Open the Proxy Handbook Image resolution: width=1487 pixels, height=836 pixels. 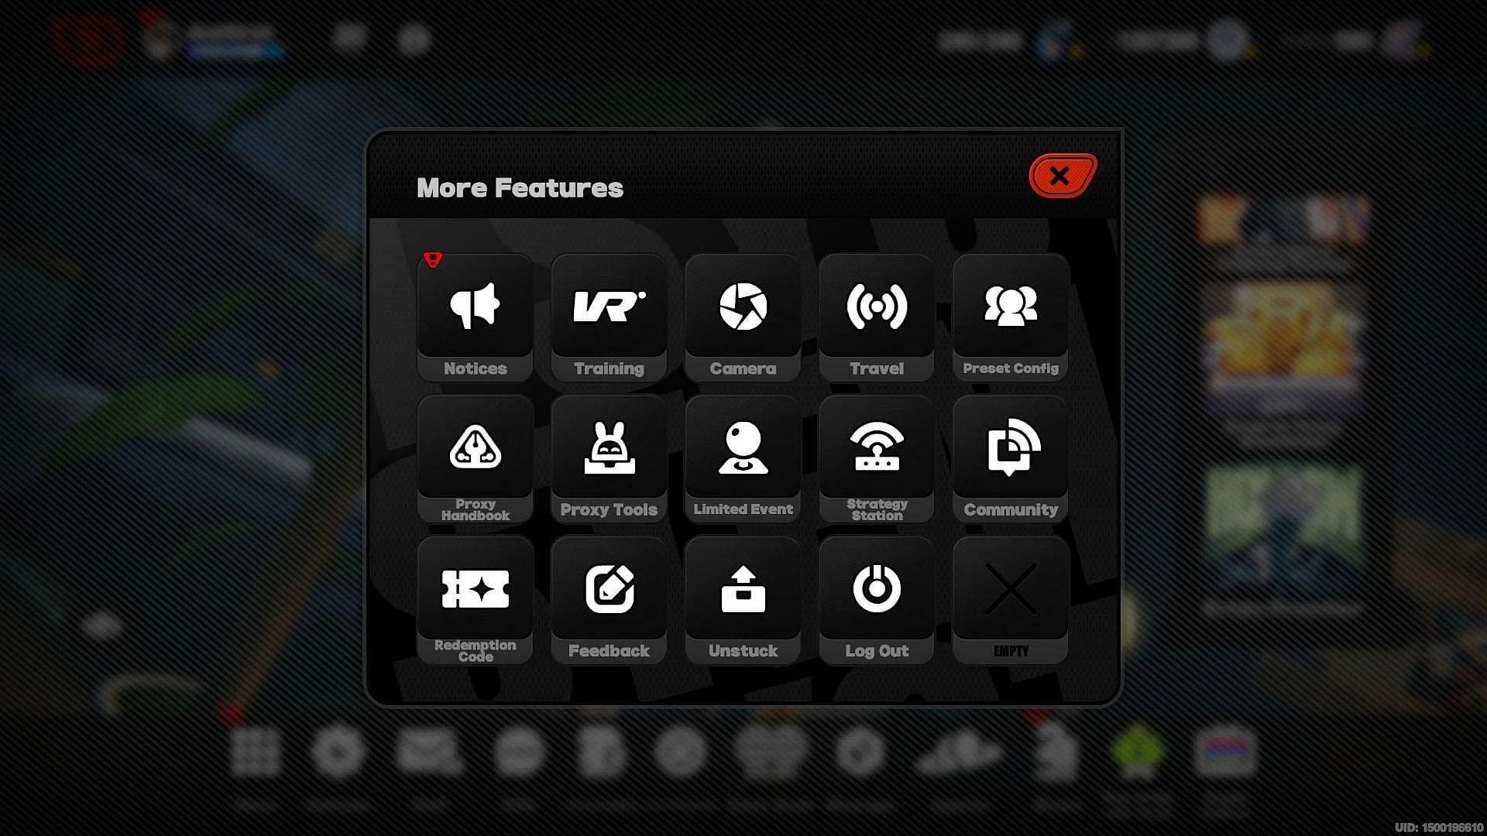(x=474, y=458)
